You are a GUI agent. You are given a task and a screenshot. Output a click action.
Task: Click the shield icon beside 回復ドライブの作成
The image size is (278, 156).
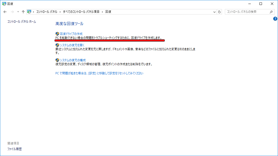(57, 34)
